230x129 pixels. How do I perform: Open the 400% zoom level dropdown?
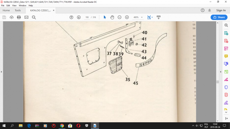coord(142,17)
